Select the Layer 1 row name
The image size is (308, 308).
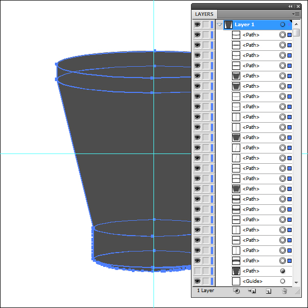244,25
